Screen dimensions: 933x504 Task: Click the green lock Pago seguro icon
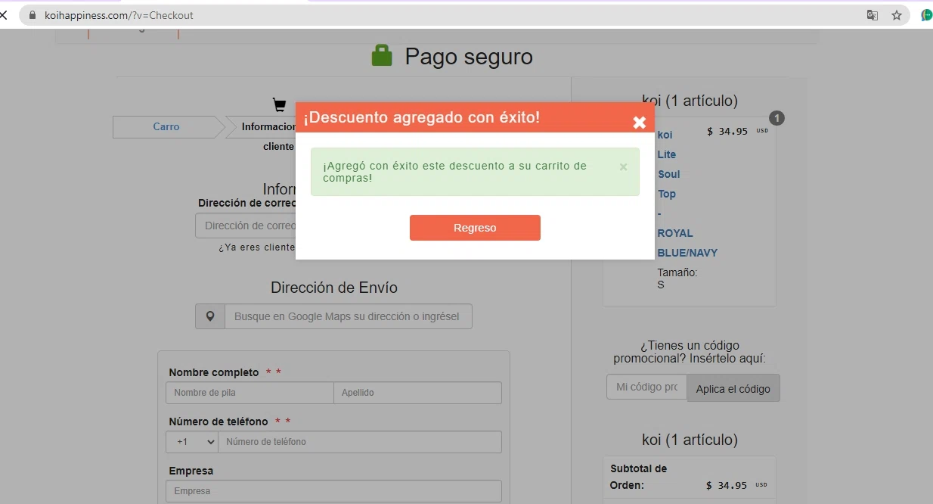click(x=382, y=55)
